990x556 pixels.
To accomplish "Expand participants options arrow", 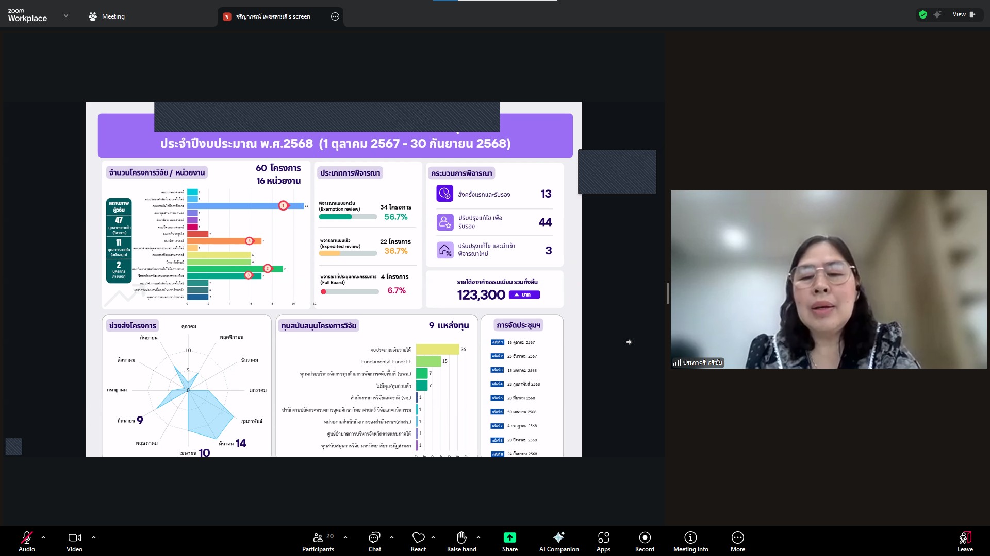I will (x=345, y=537).
